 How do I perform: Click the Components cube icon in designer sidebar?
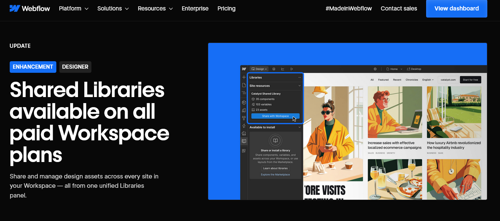tap(244, 102)
